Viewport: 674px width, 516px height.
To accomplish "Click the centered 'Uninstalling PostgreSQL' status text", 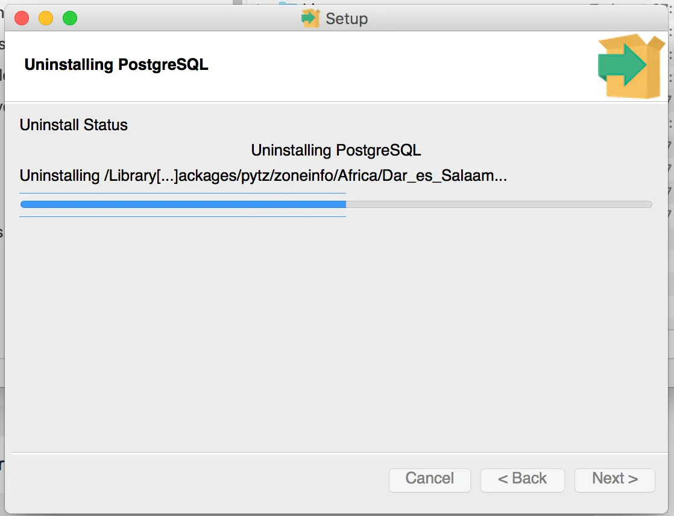I will point(336,150).
